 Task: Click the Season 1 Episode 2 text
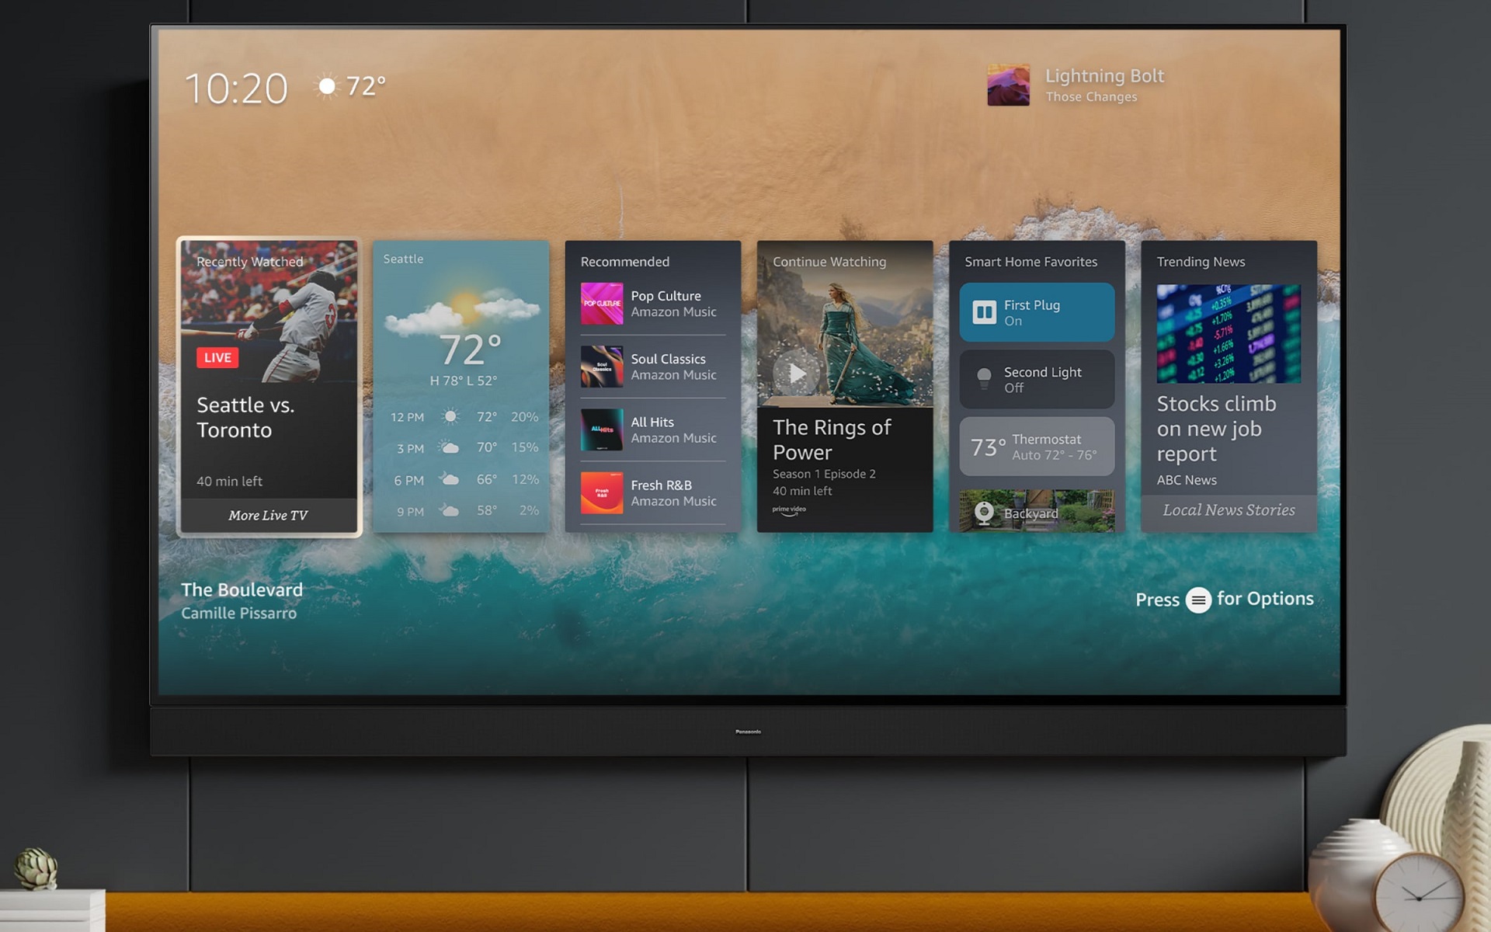coord(824,474)
